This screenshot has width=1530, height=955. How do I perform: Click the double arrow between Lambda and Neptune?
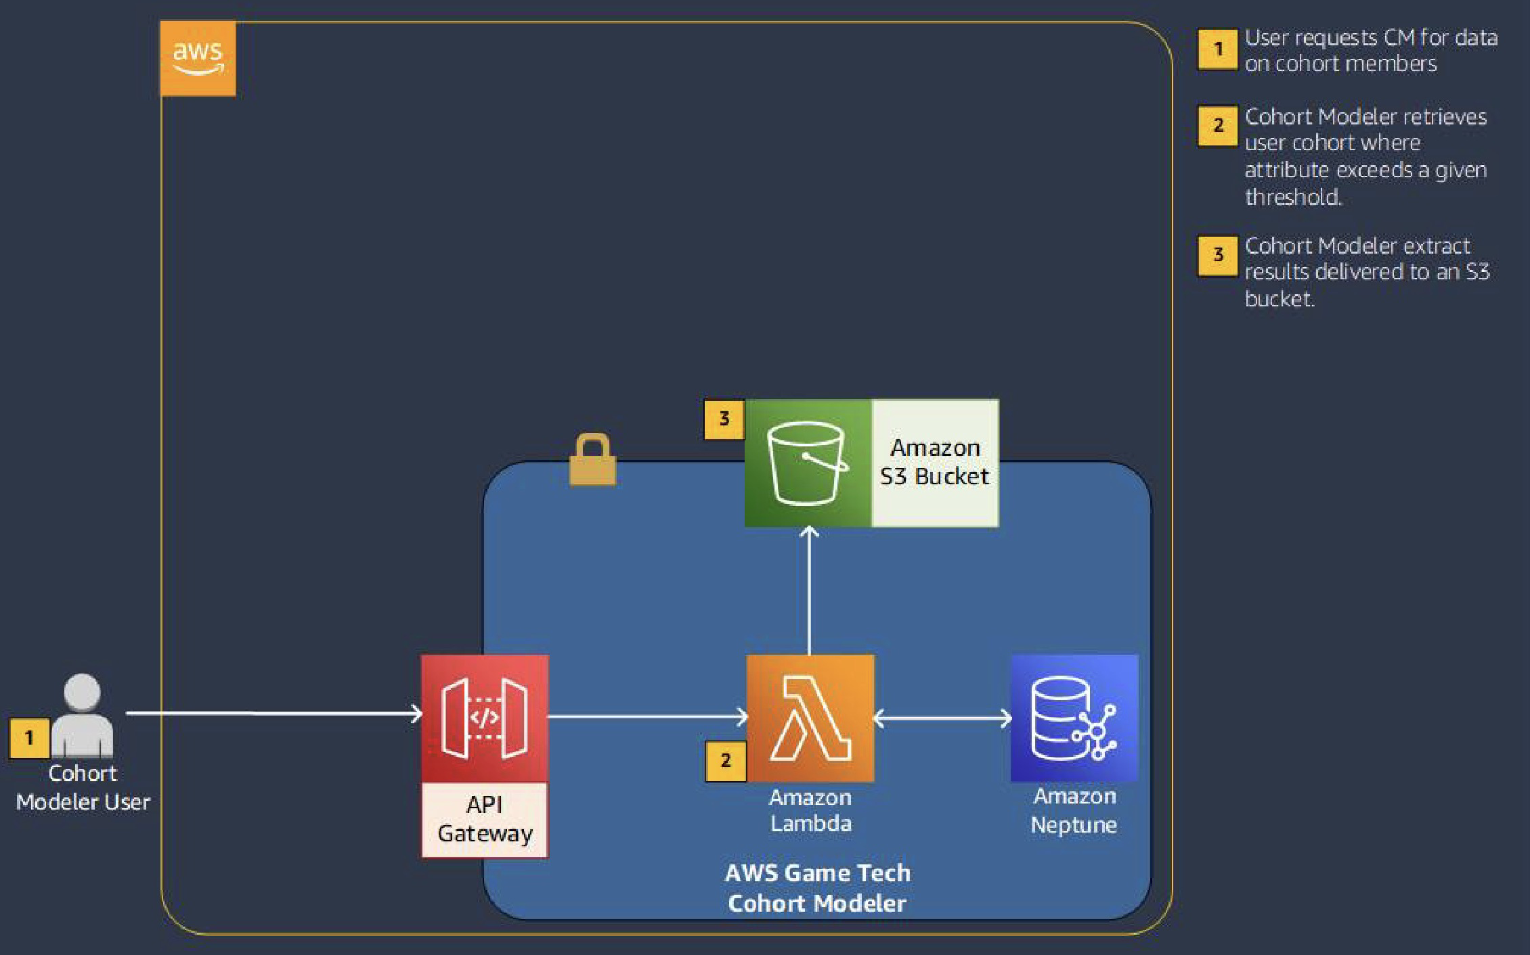[x=942, y=718]
